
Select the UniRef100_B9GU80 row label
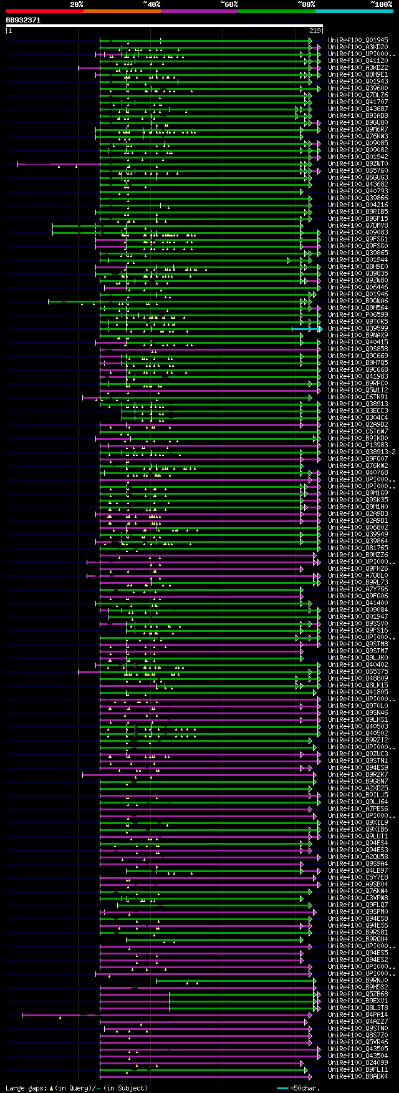coord(358,123)
